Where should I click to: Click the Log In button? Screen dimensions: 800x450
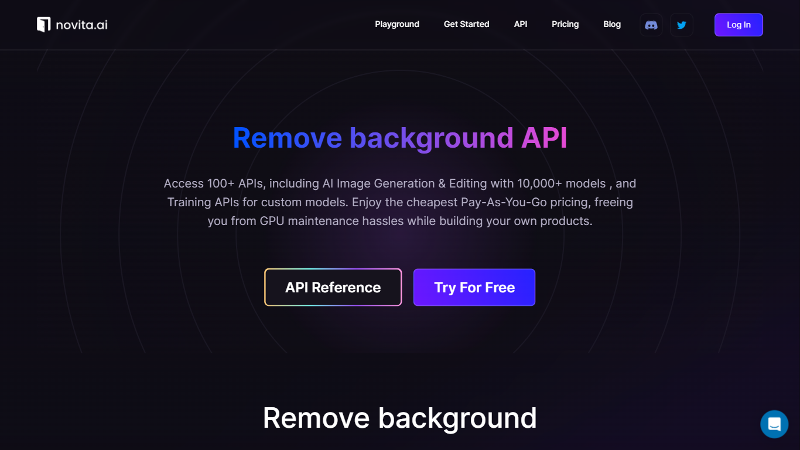(x=739, y=25)
